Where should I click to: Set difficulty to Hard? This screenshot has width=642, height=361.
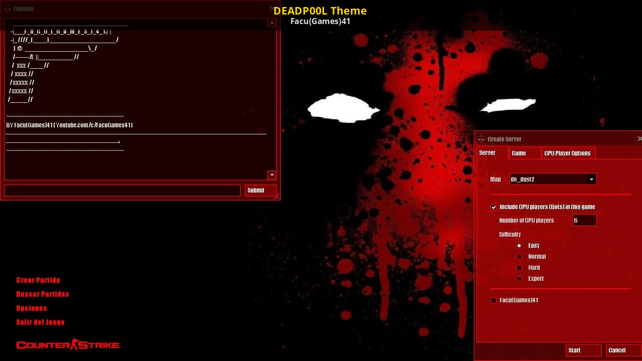coord(519,268)
